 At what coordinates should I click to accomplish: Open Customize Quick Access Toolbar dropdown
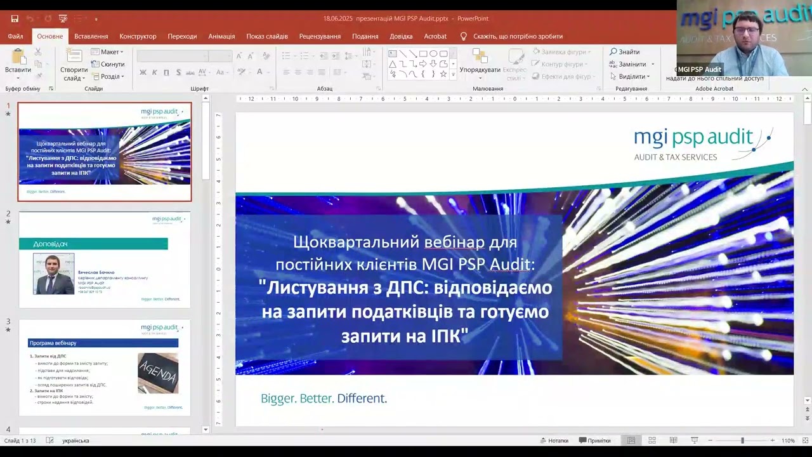(x=96, y=19)
